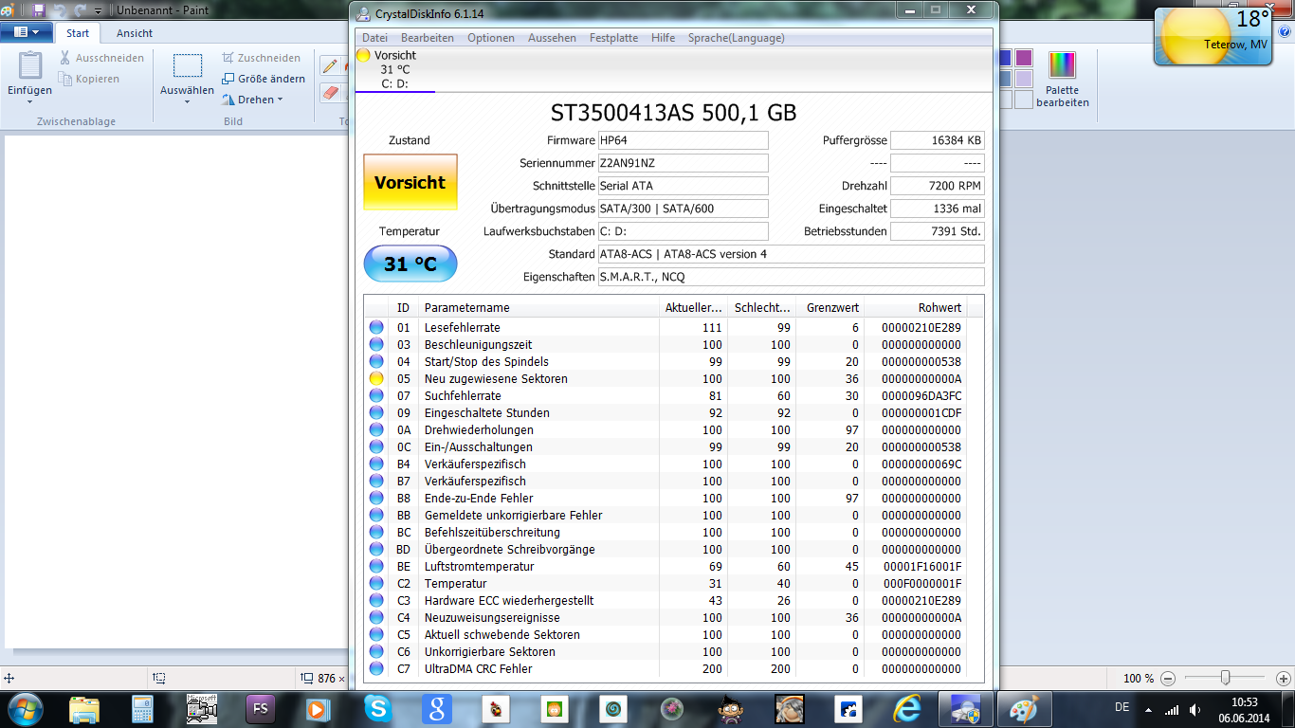
Task: Click the Firmware field showing HP64
Action: tap(683, 140)
